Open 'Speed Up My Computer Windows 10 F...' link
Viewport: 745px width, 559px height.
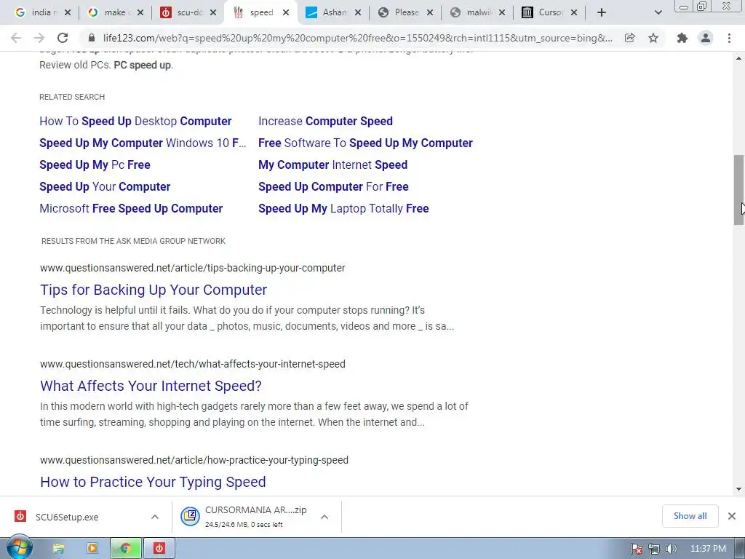pyautogui.click(x=143, y=143)
